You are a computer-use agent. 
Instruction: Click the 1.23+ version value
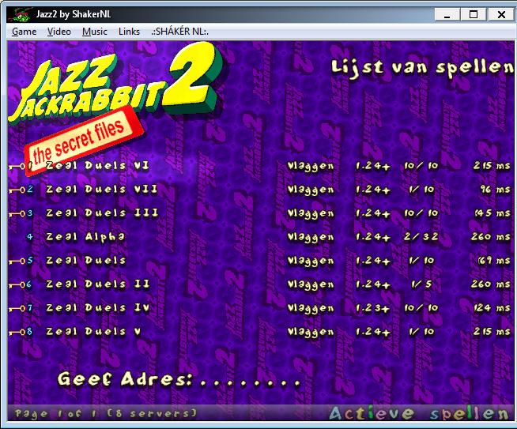pyautogui.click(x=373, y=308)
